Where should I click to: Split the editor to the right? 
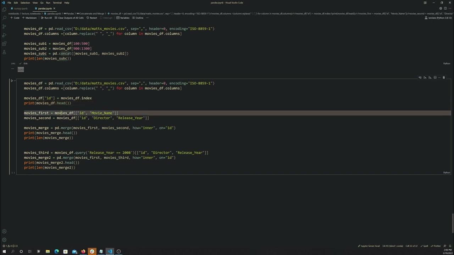(445, 8)
